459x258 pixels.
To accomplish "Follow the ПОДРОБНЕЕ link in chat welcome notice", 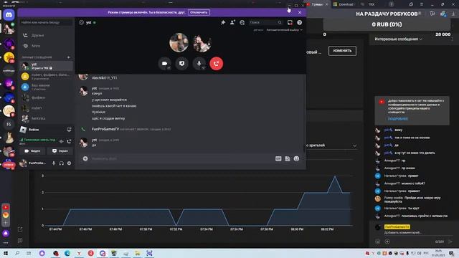I will click(x=398, y=119).
